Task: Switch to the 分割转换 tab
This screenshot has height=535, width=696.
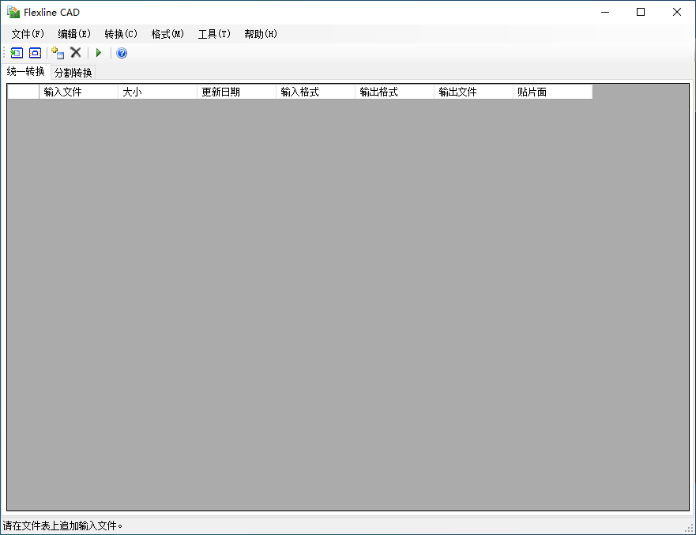Action: tap(73, 73)
